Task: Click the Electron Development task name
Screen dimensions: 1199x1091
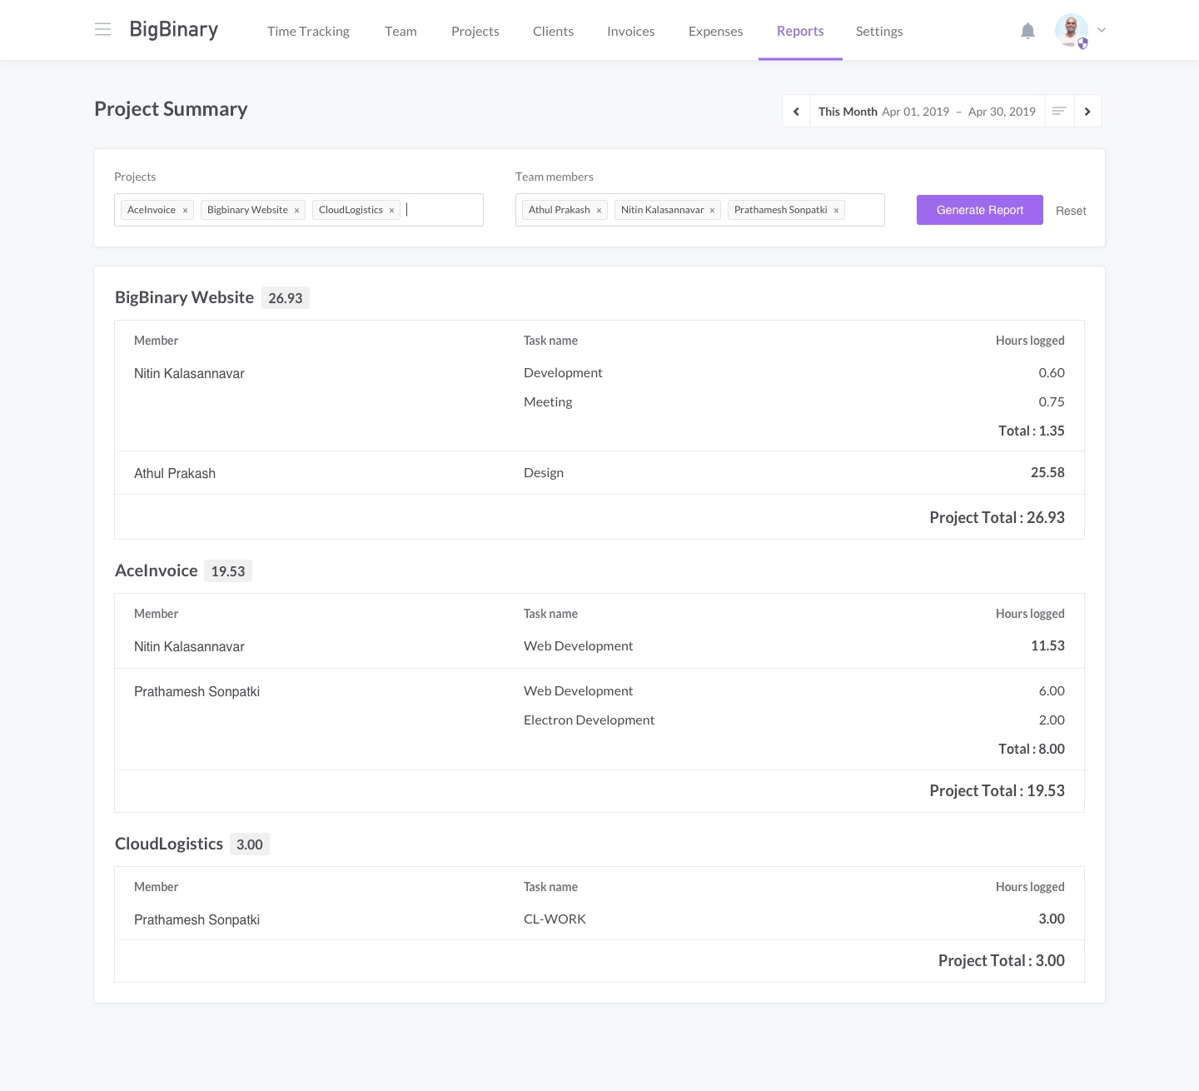Action: [589, 720]
